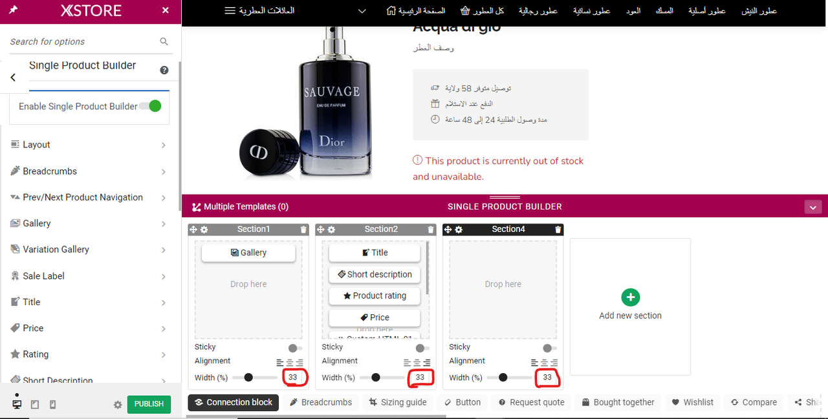828x419 pixels.
Task: Click the green PUBLISH button
Action: tap(149, 404)
